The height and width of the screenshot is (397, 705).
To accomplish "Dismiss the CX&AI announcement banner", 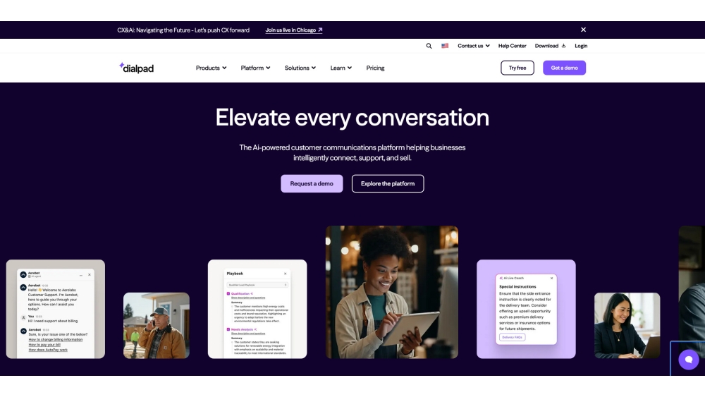I will tap(583, 30).
